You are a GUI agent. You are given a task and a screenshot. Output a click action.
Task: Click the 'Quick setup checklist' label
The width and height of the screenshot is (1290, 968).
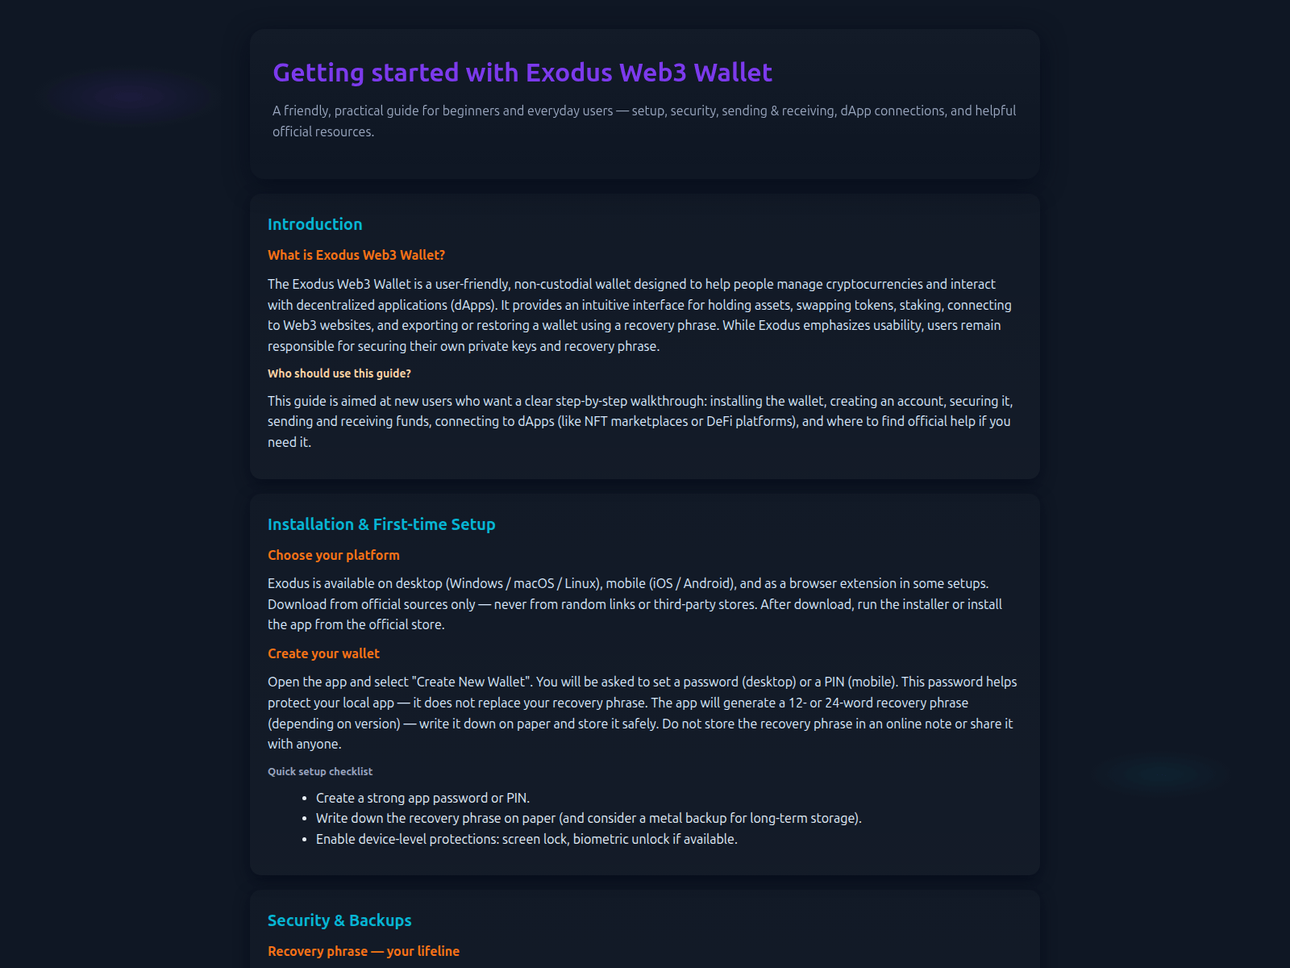[x=320, y=771]
